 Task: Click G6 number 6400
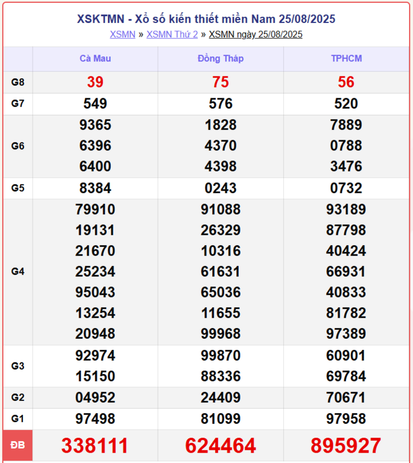pos(95,166)
